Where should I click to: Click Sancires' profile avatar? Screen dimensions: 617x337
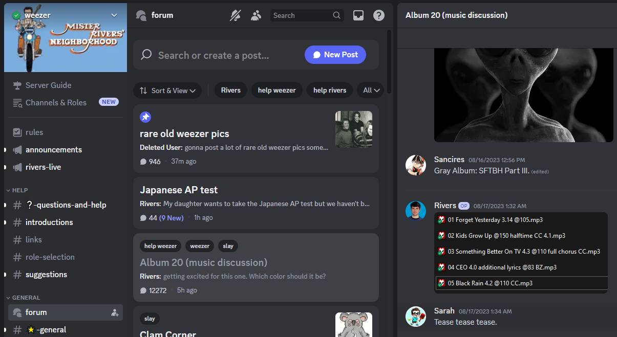tap(416, 165)
